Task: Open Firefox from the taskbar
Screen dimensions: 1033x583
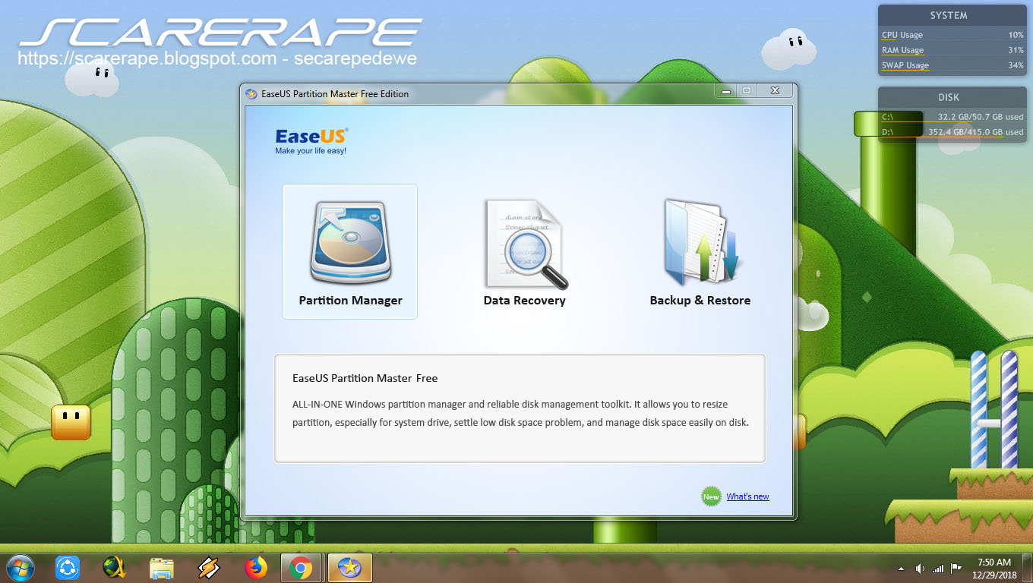Action: pyautogui.click(x=256, y=567)
